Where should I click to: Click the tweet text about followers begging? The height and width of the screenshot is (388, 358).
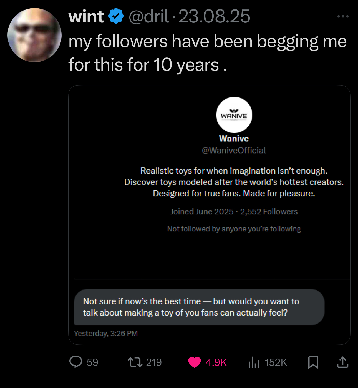click(207, 53)
